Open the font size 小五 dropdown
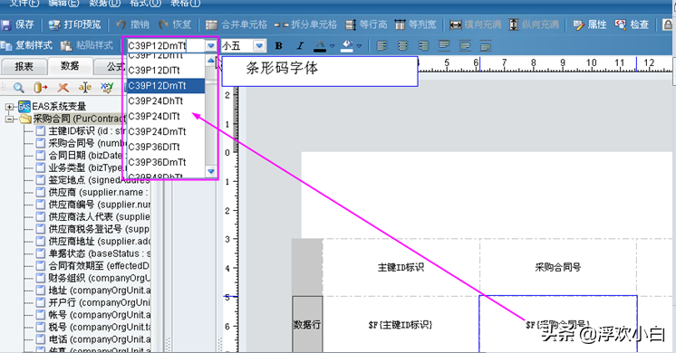676x353 pixels. point(259,45)
